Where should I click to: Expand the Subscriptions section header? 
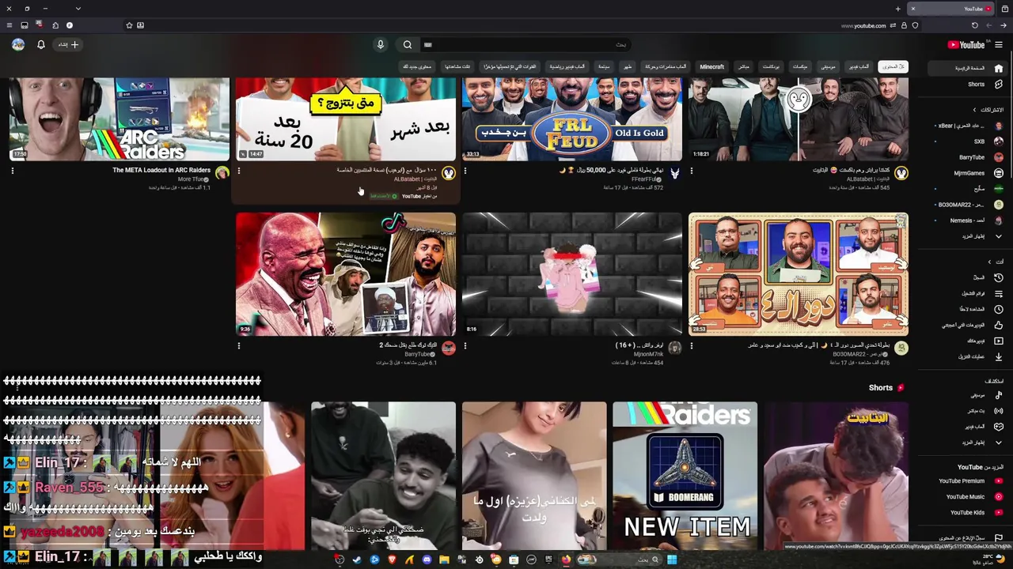pyautogui.click(x=988, y=110)
